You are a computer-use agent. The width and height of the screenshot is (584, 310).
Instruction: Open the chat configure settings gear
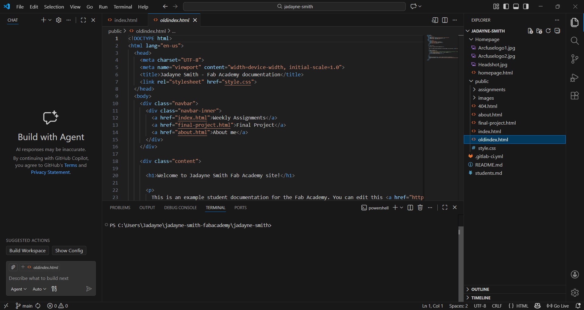pyautogui.click(x=58, y=20)
